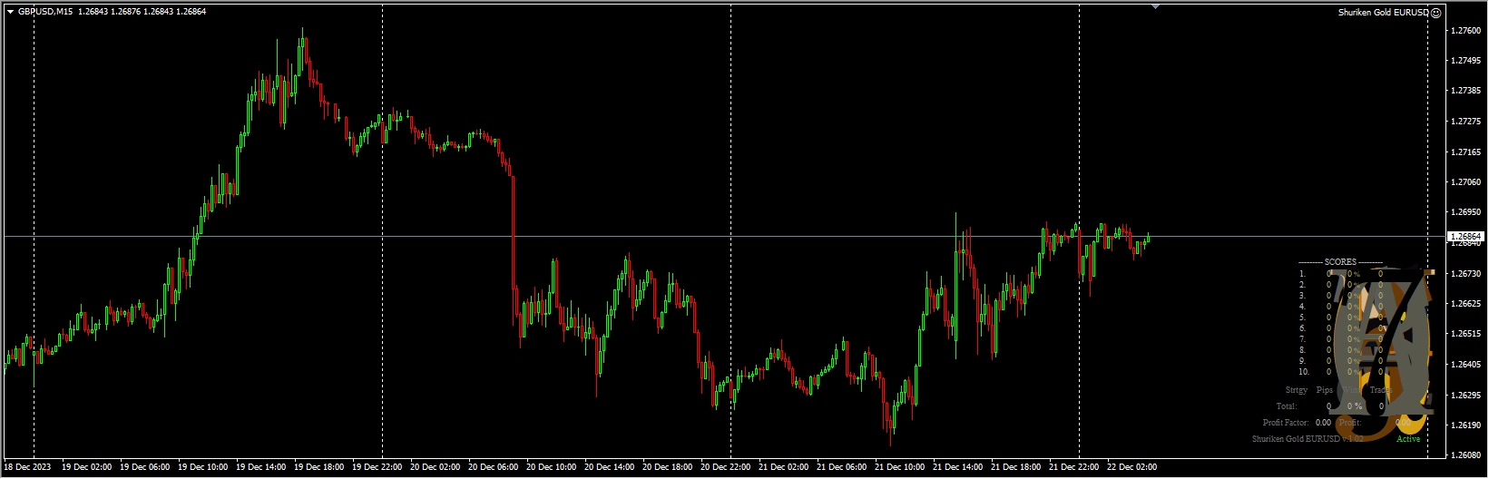
Task: Click the 1.27385 price axis label
Action: click(1465, 91)
